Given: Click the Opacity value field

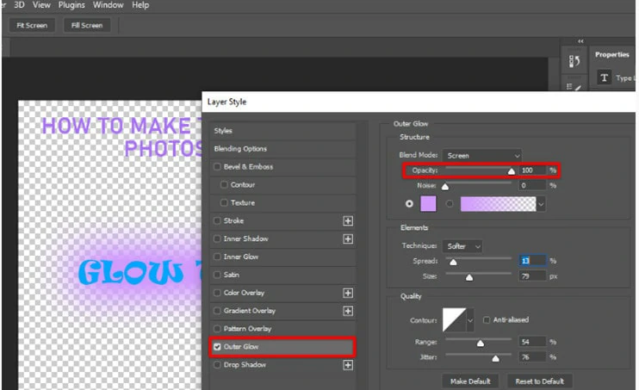Looking at the screenshot, I should tap(532, 170).
